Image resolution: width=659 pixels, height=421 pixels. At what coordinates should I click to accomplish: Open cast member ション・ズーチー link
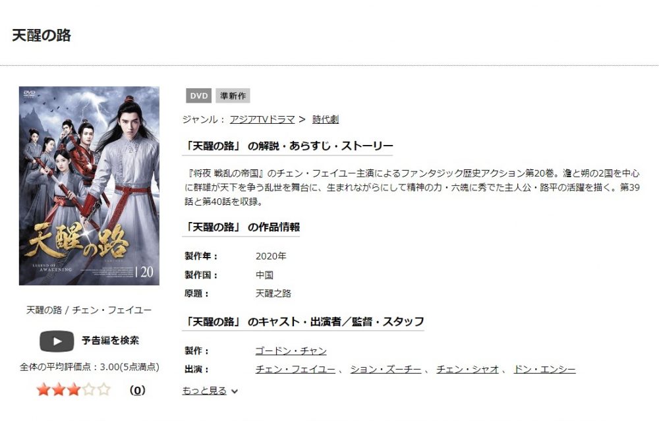click(x=386, y=370)
